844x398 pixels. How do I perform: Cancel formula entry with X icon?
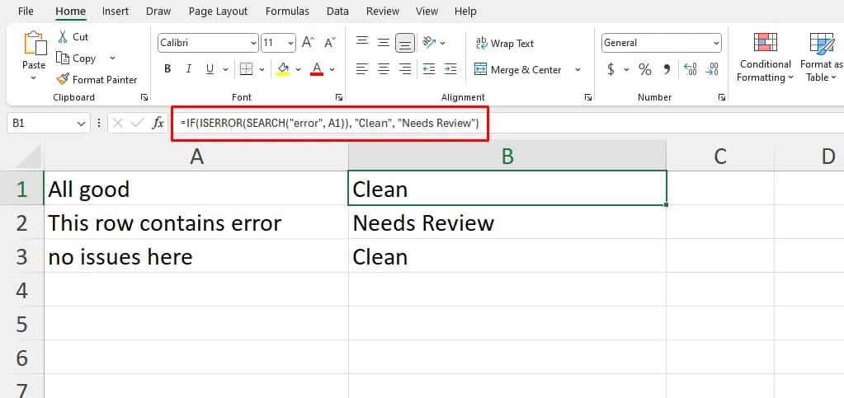[x=119, y=123]
